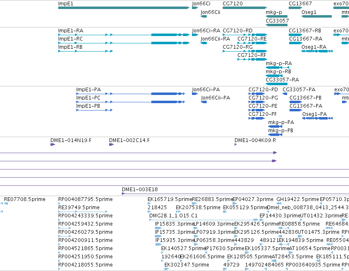
Task: Click the RE39749.5prime EST label
Action: coord(79,208)
